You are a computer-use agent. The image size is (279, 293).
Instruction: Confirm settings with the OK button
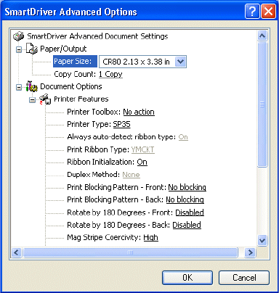pos(187,278)
